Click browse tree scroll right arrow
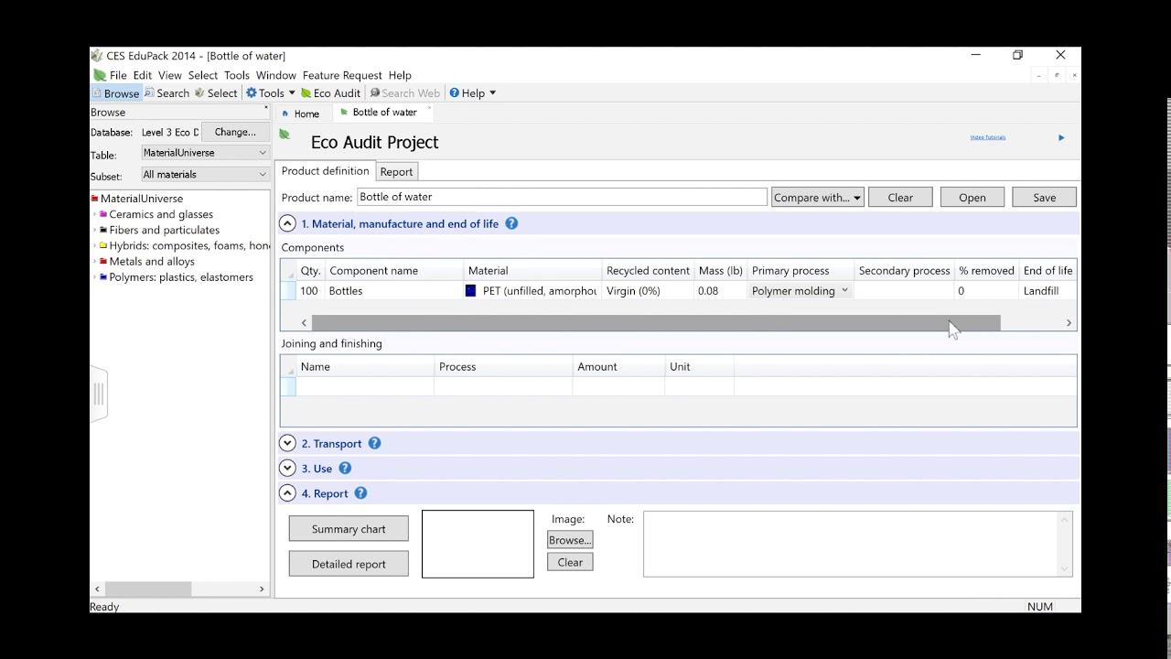Viewport: 1171px width, 659px height. (262, 589)
